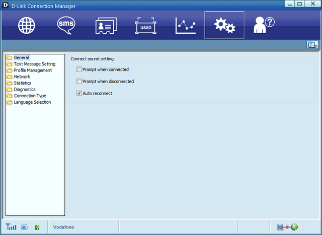The image size is (322, 235).
Task: Open the SMS messages icon
Action: click(66, 25)
